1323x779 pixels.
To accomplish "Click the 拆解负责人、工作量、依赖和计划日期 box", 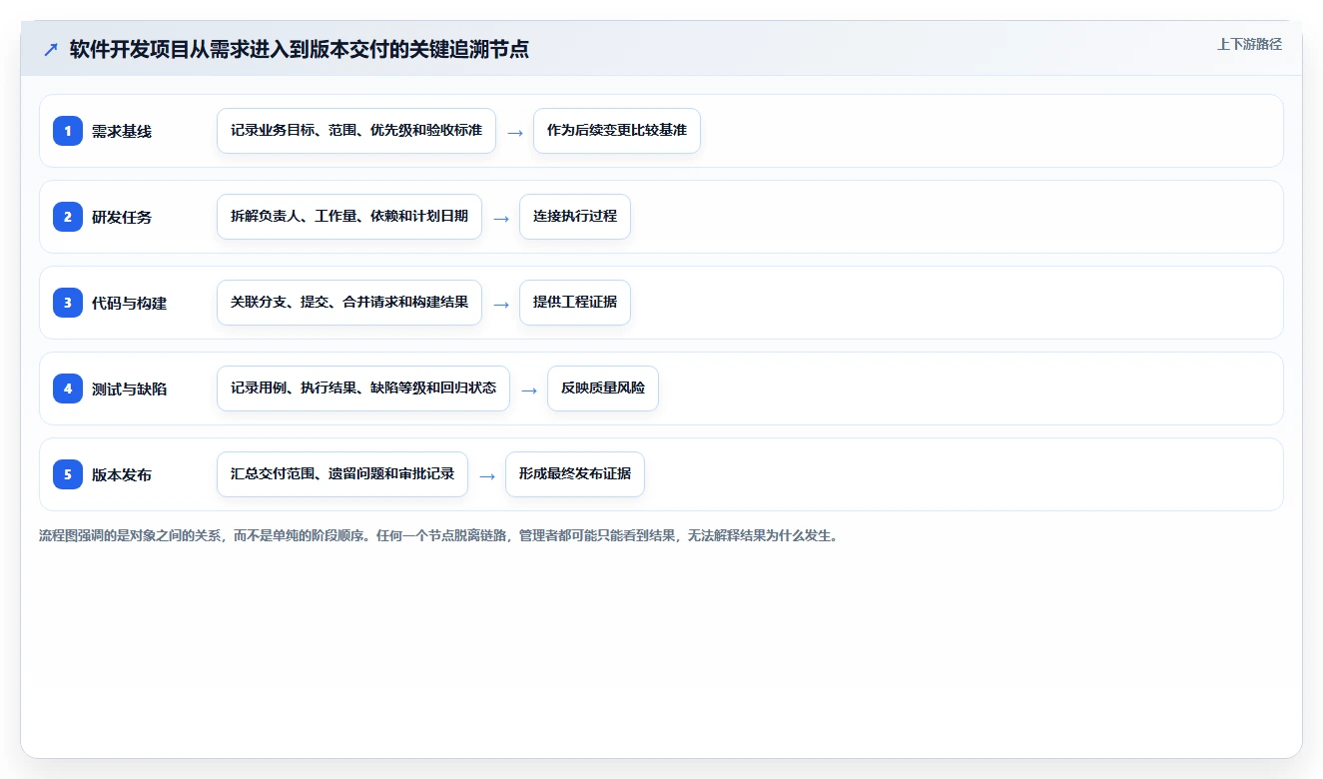I will point(349,217).
